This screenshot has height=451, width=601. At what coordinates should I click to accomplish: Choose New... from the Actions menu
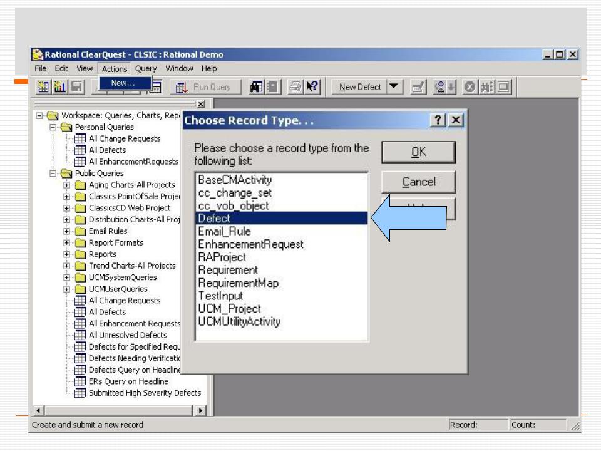(125, 83)
